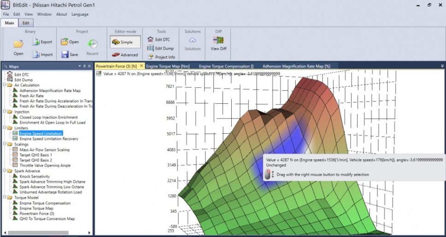Select Knock Sensetivity map in tree
Screen dimensions: 446x237
click(x=34, y=176)
